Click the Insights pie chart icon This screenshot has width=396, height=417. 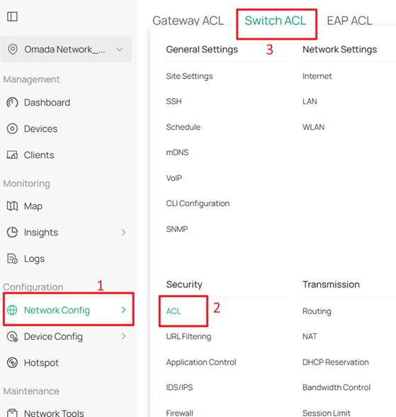click(12, 232)
